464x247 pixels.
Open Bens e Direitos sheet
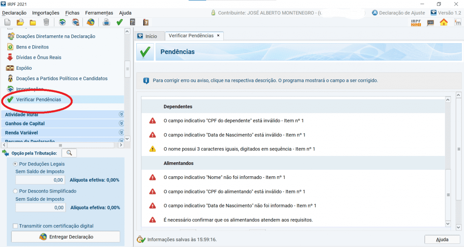pyautogui.click(x=33, y=47)
